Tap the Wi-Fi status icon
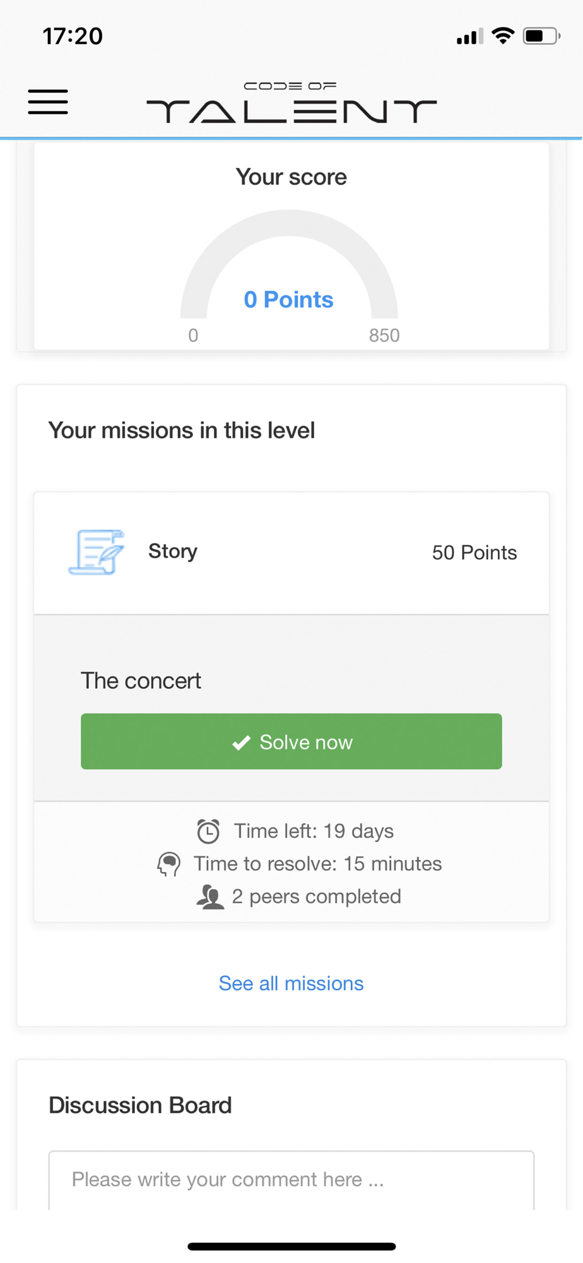Viewport: 583px width, 1263px height. (503, 36)
